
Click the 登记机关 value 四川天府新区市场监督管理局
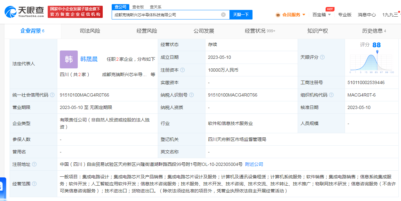tap(237, 139)
